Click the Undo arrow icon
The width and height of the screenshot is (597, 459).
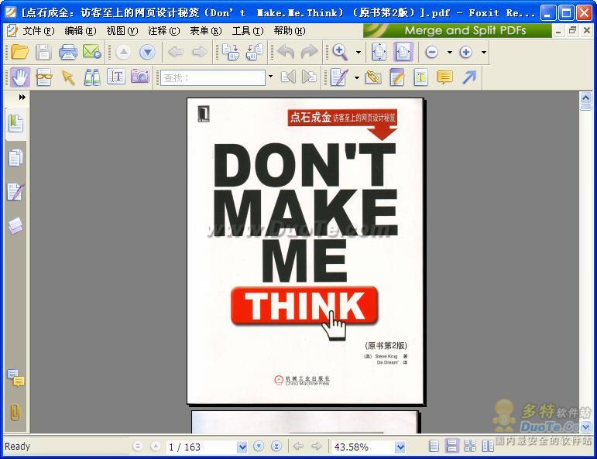click(286, 52)
